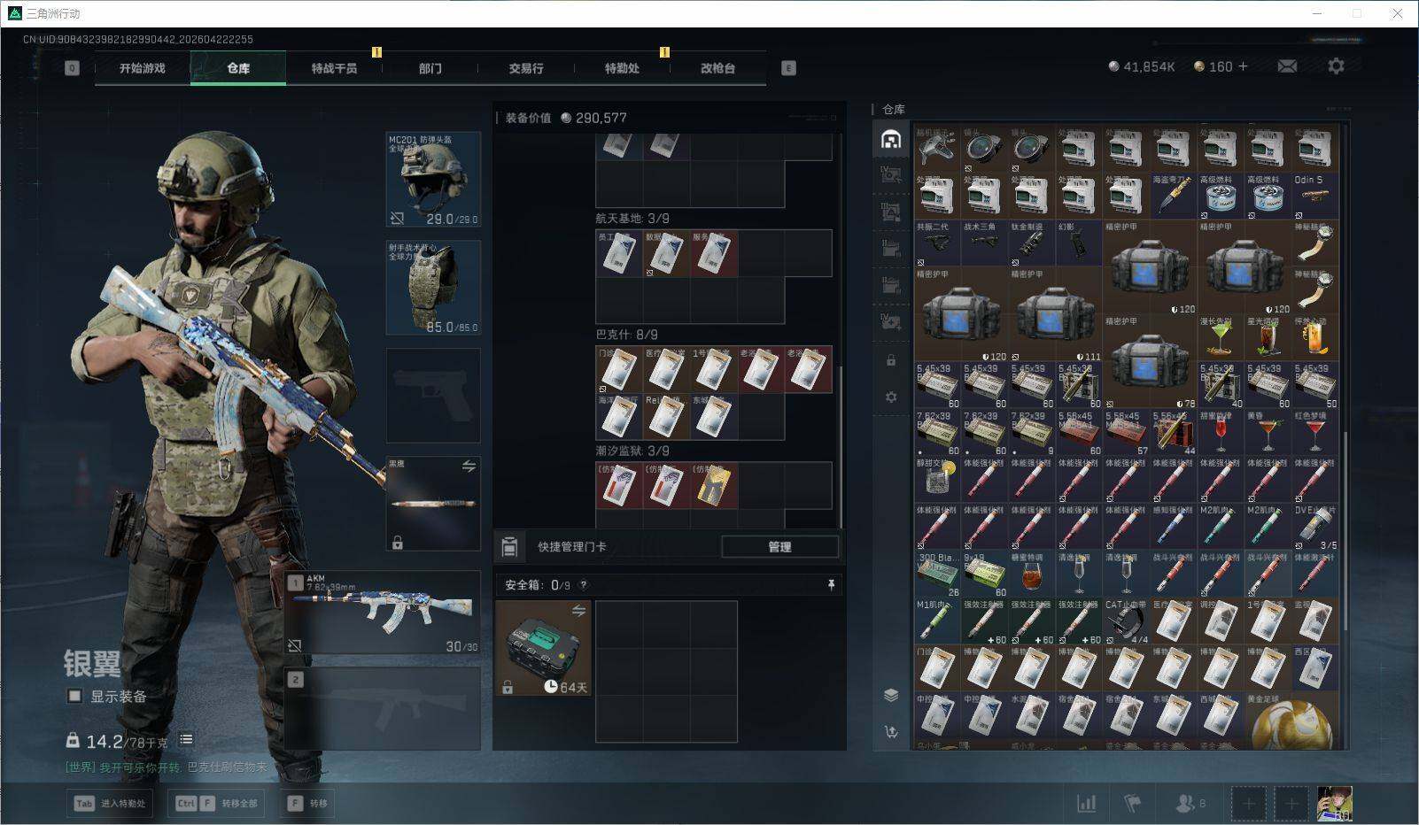Select the 海盗弯刀 knife in stash
This screenshot has height=825, width=1419.
point(1174,196)
